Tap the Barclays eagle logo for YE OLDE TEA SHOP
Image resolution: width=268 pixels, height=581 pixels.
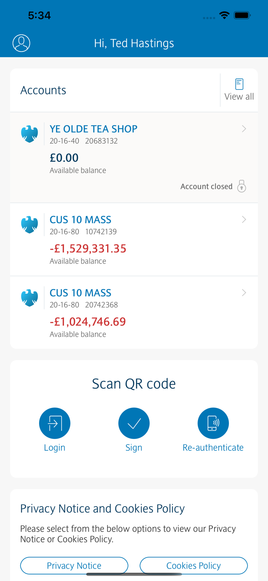pyautogui.click(x=29, y=134)
